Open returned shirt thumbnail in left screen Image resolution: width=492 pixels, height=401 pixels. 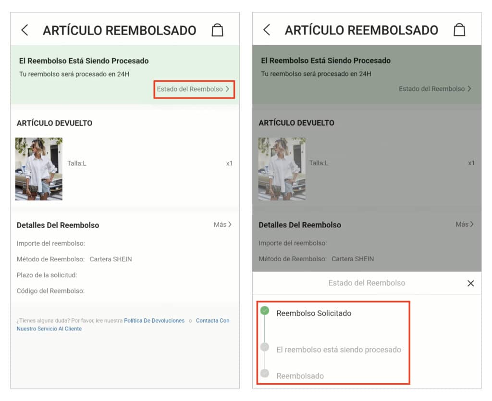click(x=39, y=169)
